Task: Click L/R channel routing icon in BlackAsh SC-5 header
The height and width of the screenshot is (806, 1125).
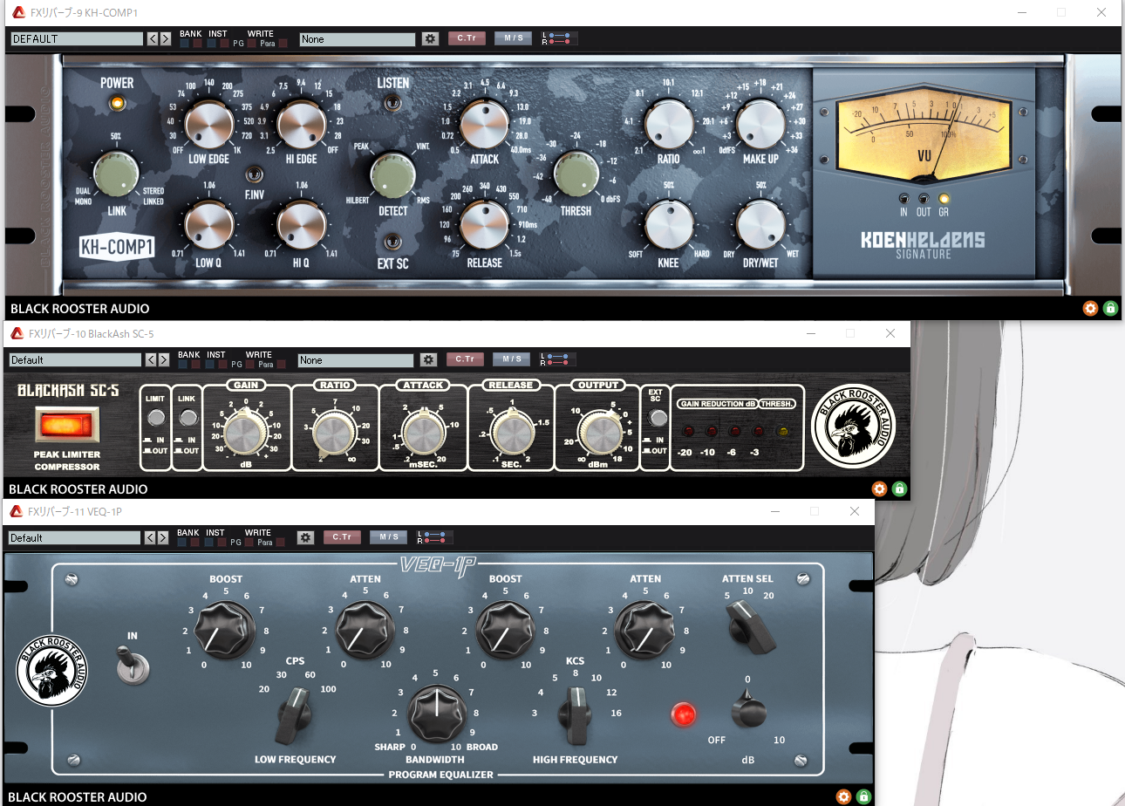Action: [557, 359]
